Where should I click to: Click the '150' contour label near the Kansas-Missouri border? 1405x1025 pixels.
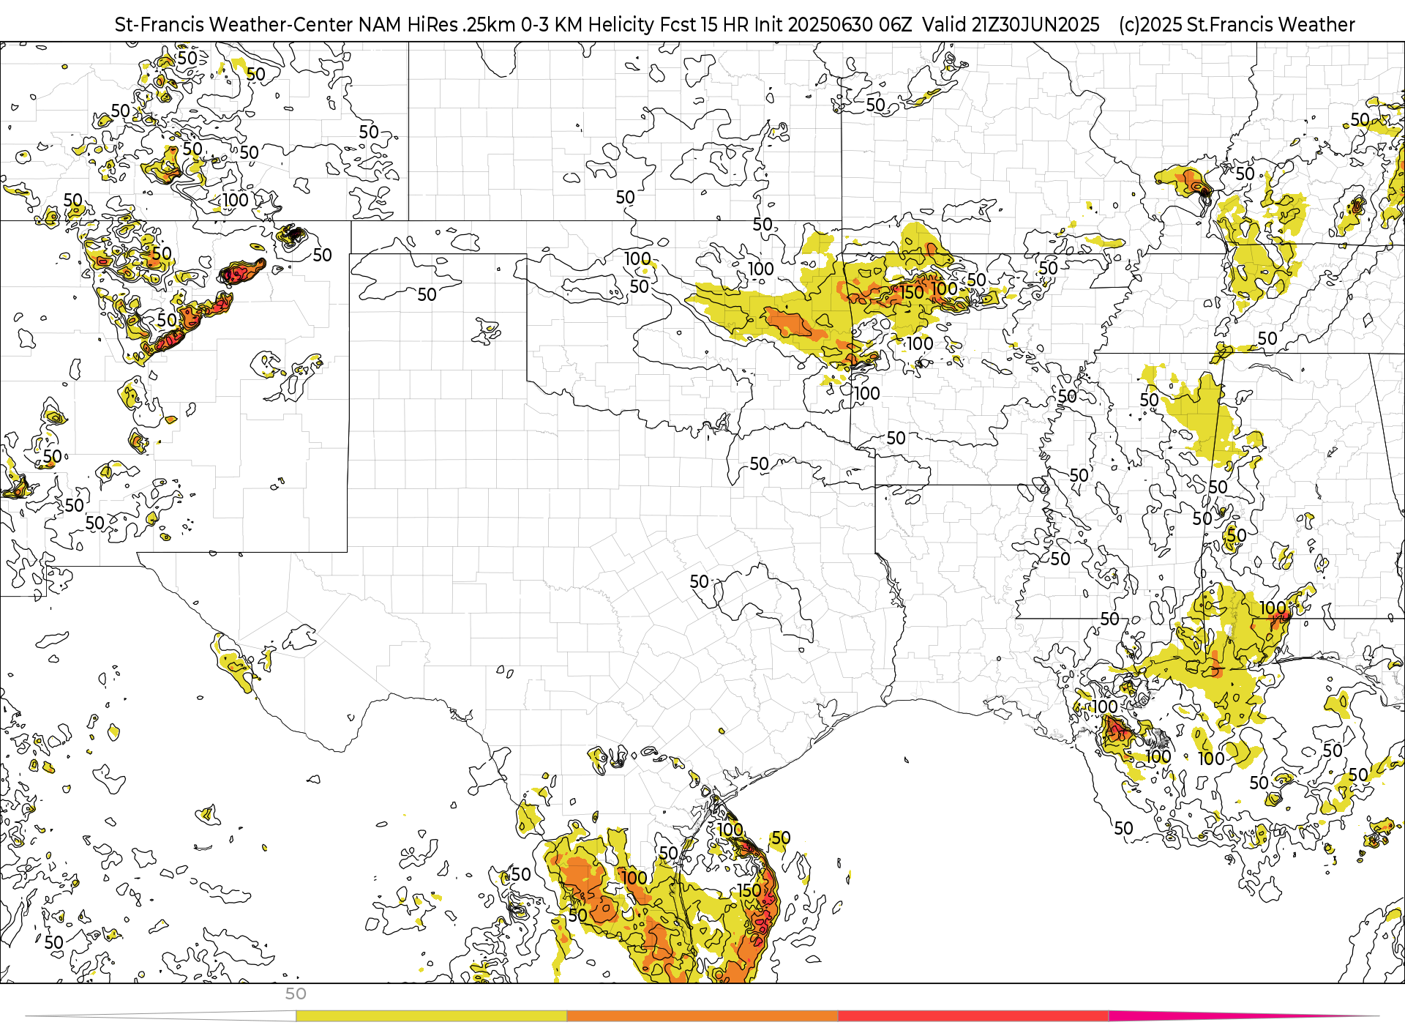[912, 293]
